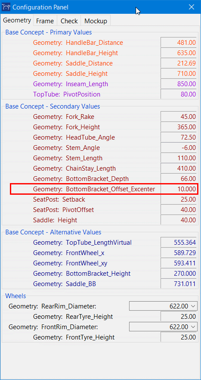Click the BottomBracket_Offset_Excenter value field
Viewport: 201px width, 380px height.
click(179, 189)
